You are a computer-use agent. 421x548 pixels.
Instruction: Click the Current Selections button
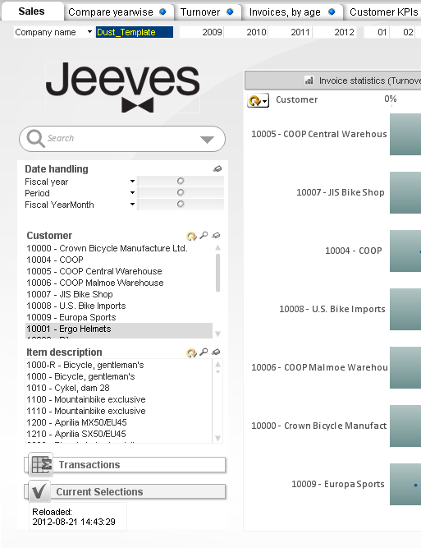click(x=126, y=492)
